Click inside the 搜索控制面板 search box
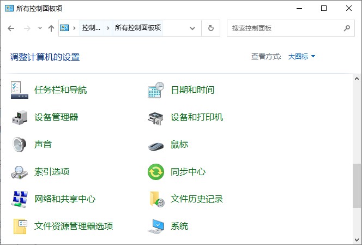The height and width of the screenshot is (245, 362). click(283, 28)
